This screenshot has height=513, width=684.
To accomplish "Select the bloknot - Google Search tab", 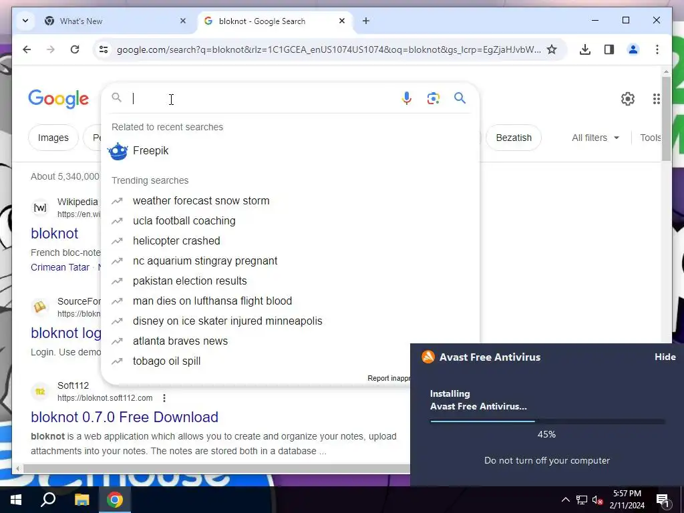I will pyautogui.click(x=276, y=21).
